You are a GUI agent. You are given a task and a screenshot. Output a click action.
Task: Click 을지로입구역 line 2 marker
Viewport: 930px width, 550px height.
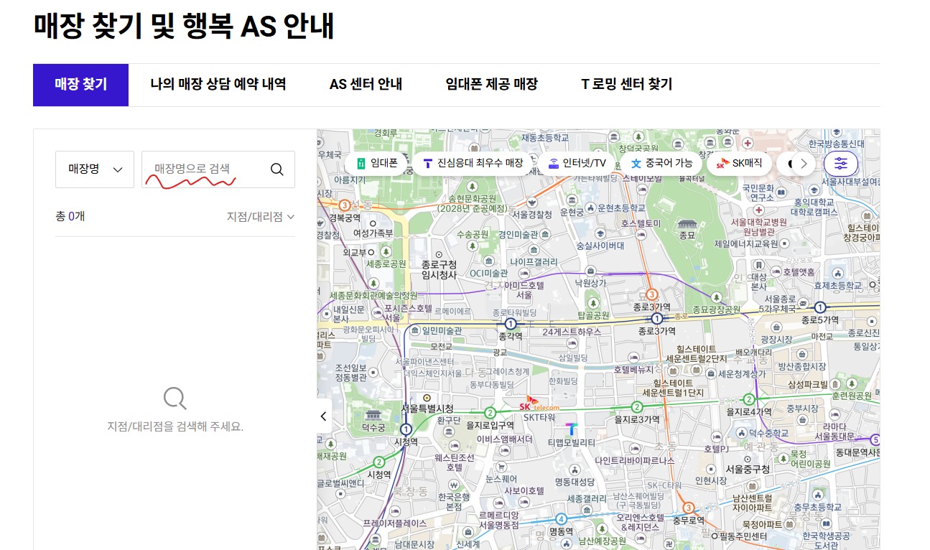click(x=490, y=412)
